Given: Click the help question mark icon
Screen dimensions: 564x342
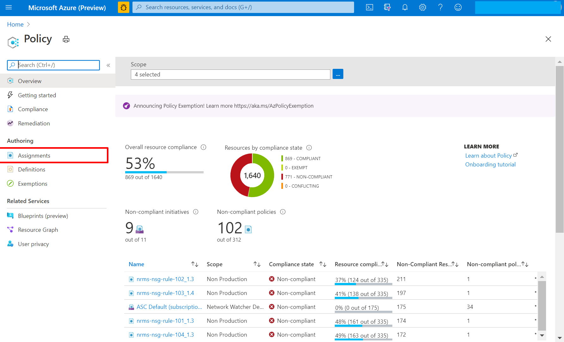Looking at the screenshot, I should 440,7.
